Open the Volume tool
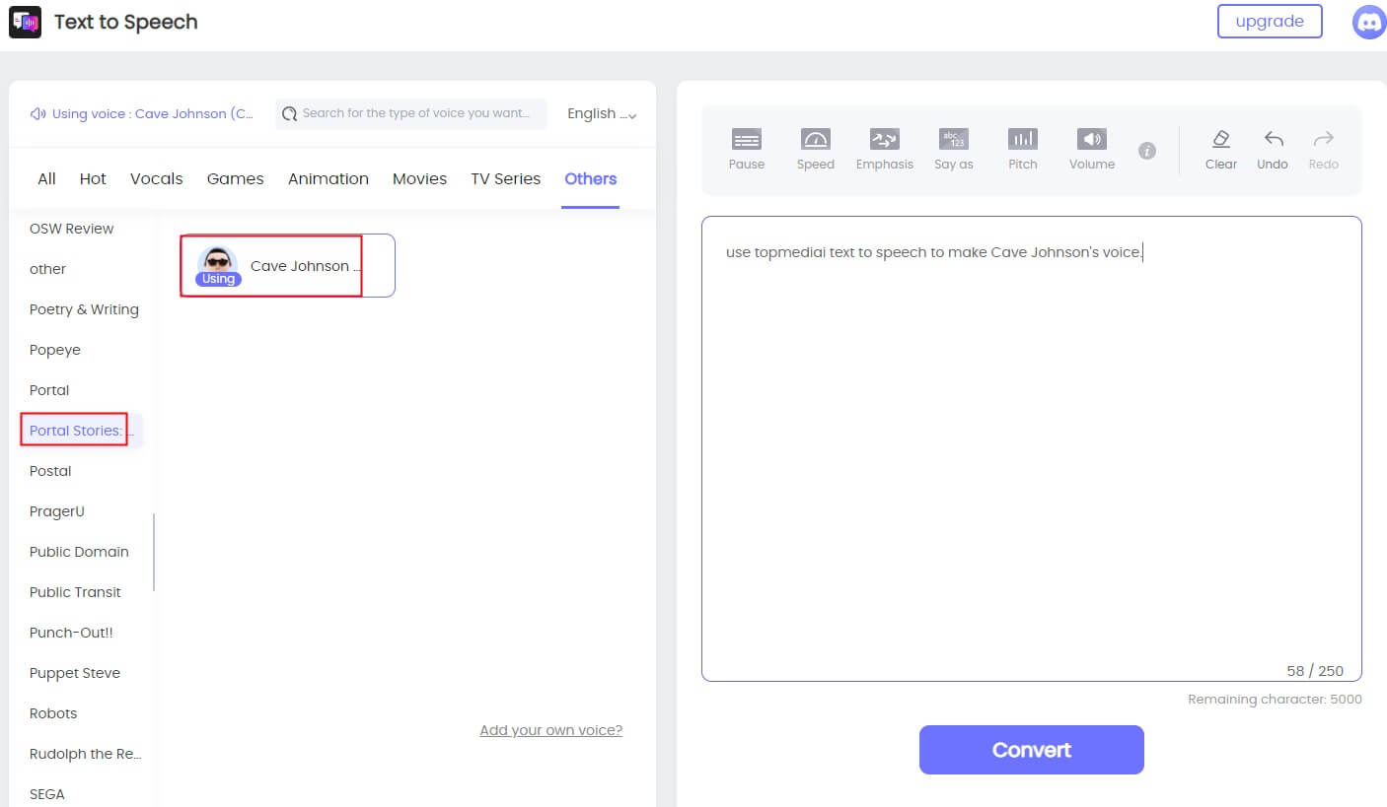The image size is (1387, 807). [1092, 150]
